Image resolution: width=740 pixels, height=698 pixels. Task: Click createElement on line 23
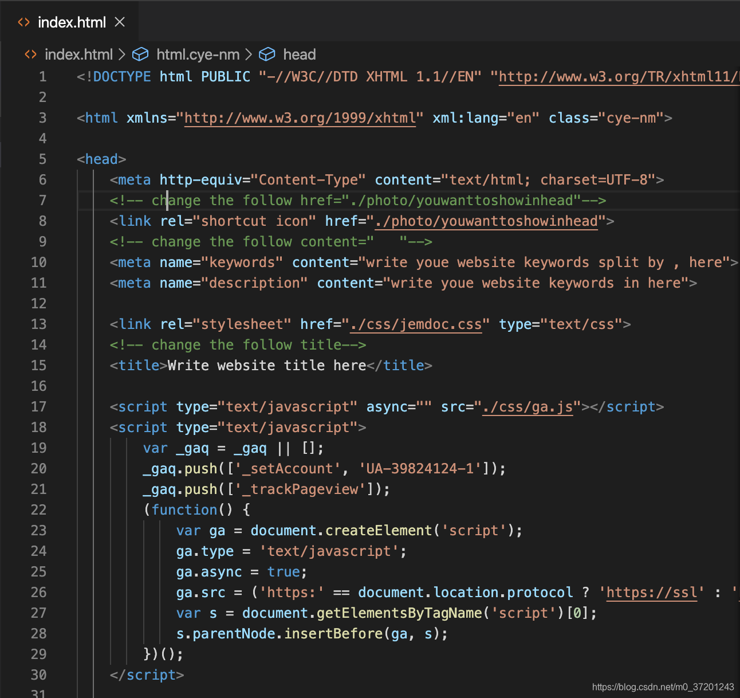pos(379,531)
